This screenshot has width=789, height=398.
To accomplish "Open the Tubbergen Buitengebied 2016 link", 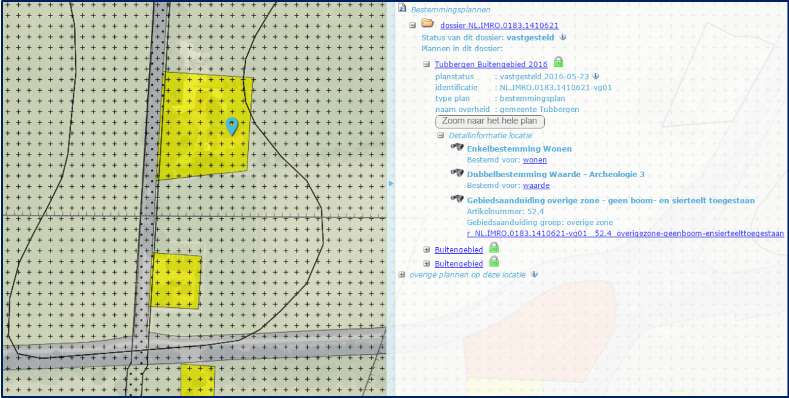I will tap(491, 64).
